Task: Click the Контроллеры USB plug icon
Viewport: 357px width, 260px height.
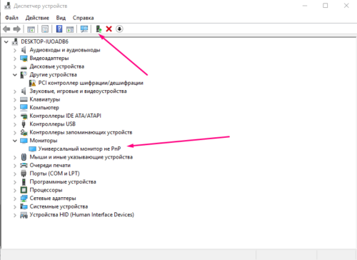Action: point(24,124)
